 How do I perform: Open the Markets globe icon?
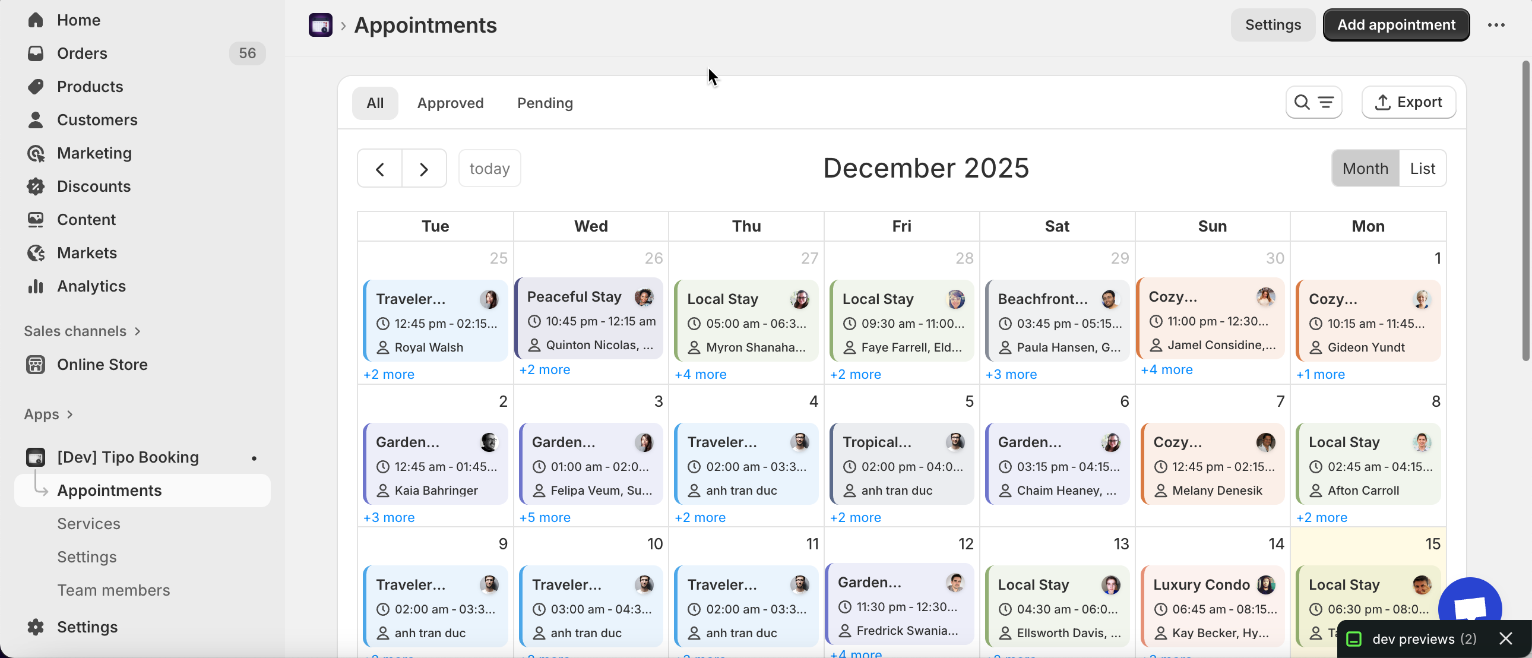point(36,253)
